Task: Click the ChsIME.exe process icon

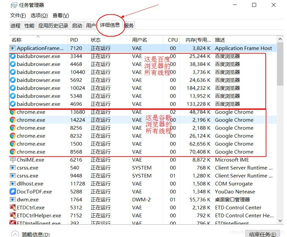Action: click(13, 160)
